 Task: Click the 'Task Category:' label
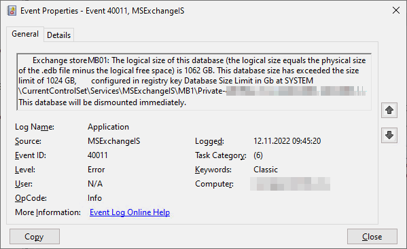pyautogui.click(x=221, y=155)
